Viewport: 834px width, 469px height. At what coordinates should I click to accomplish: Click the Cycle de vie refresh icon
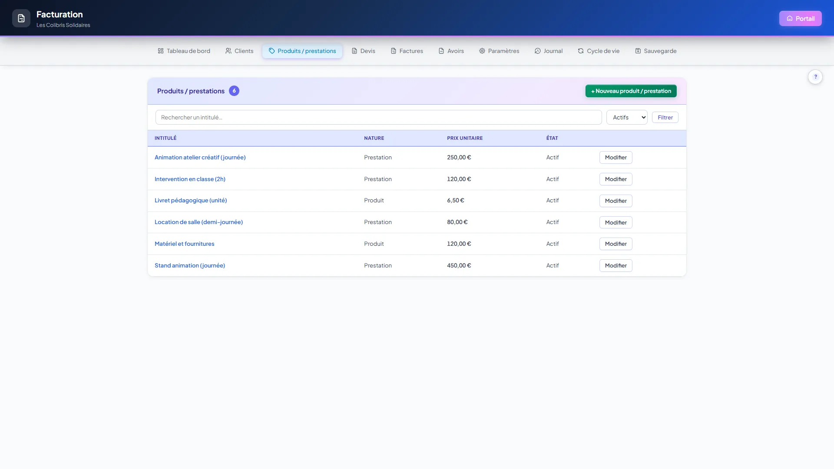[581, 51]
